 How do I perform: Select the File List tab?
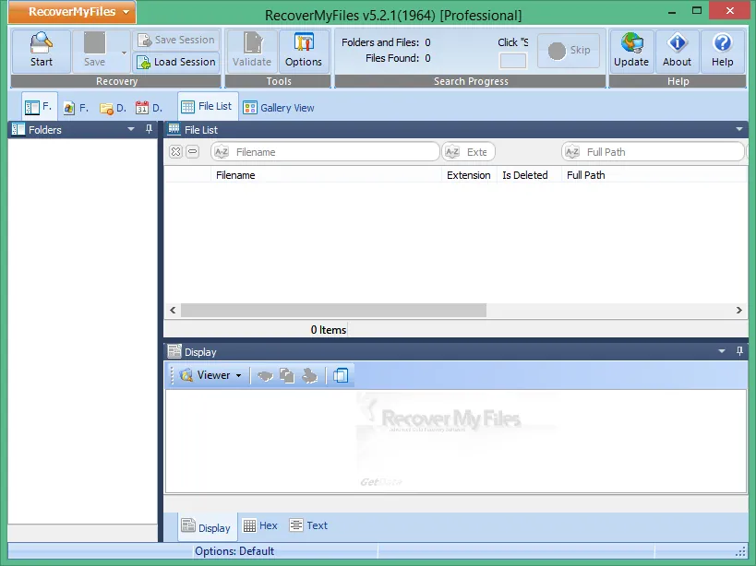(x=208, y=106)
